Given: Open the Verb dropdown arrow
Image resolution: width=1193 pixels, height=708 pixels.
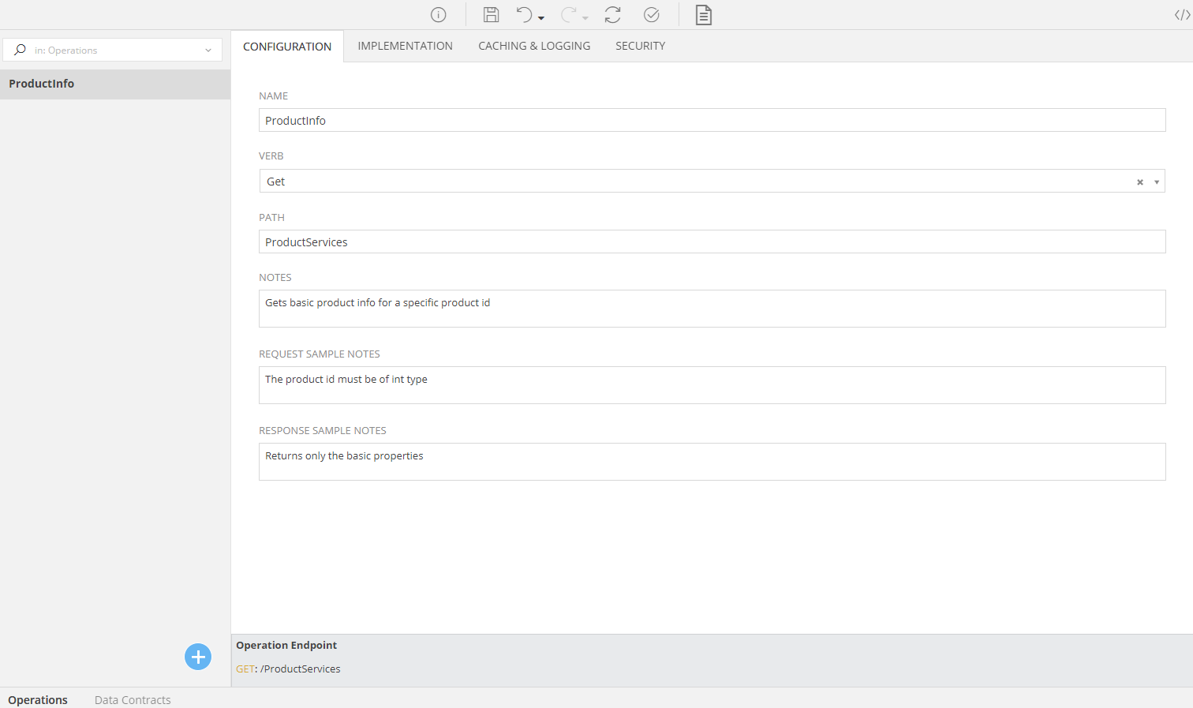Looking at the screenshot, I should pos(1157,182).
